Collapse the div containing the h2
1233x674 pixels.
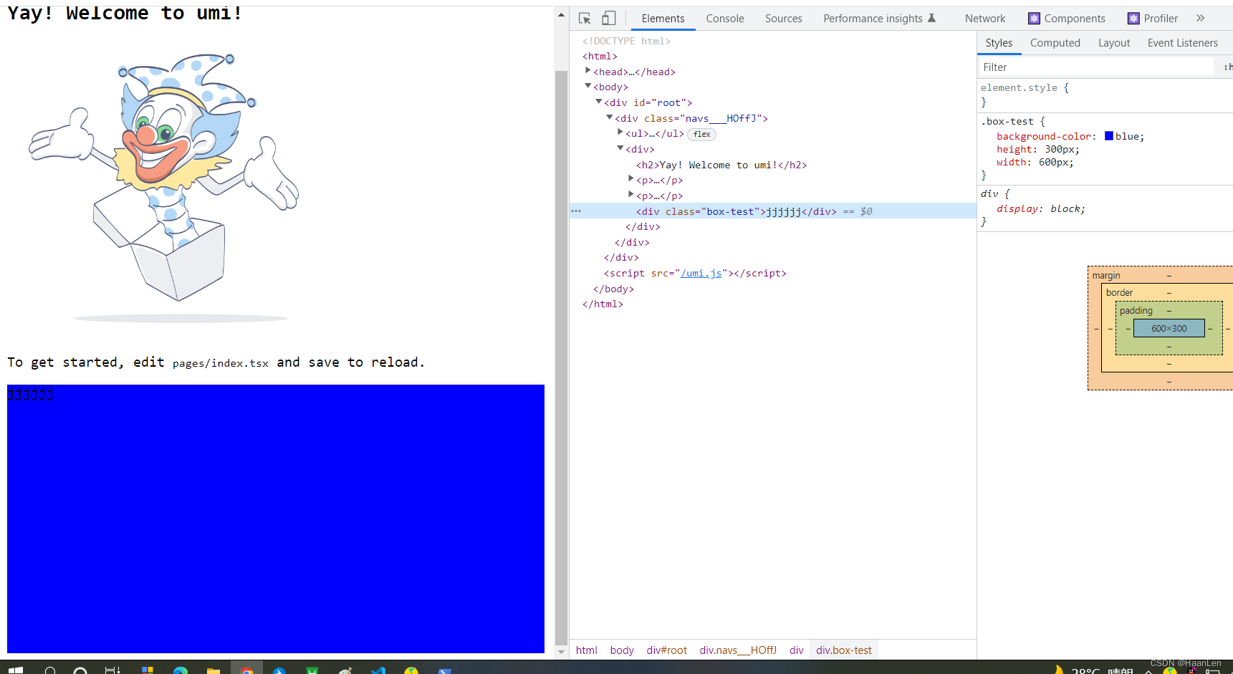pyautogui.click(x=620, y=148)
